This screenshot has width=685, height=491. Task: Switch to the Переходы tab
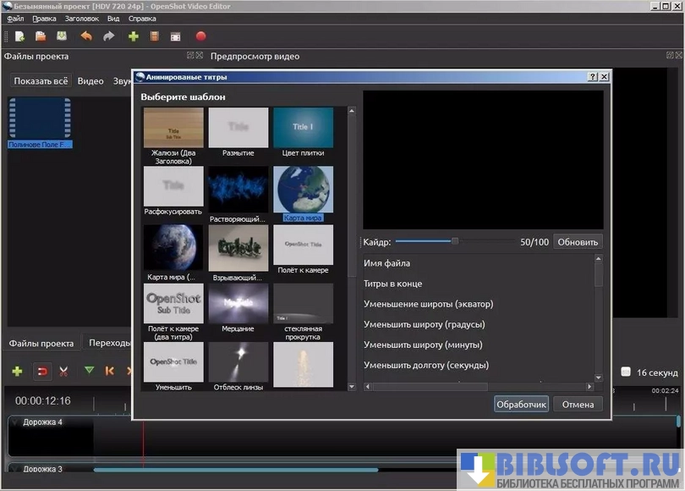[x=110, y=343]
